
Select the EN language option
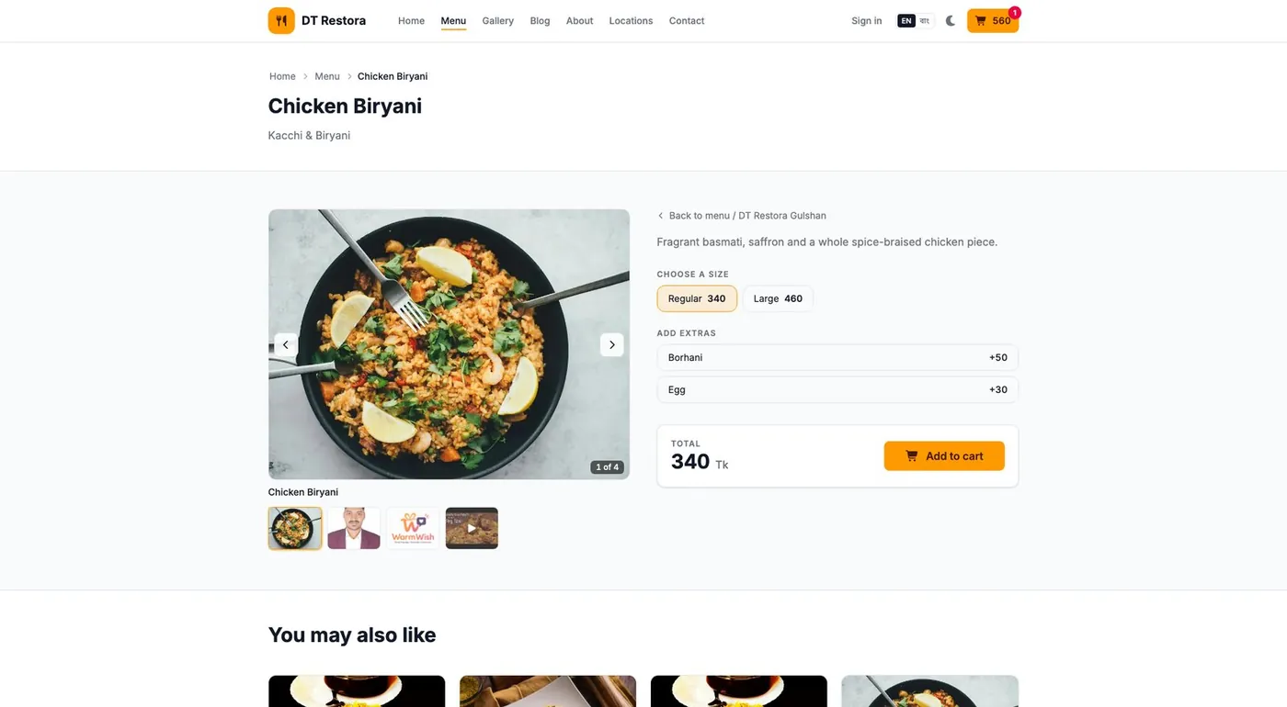click(906, 20)
